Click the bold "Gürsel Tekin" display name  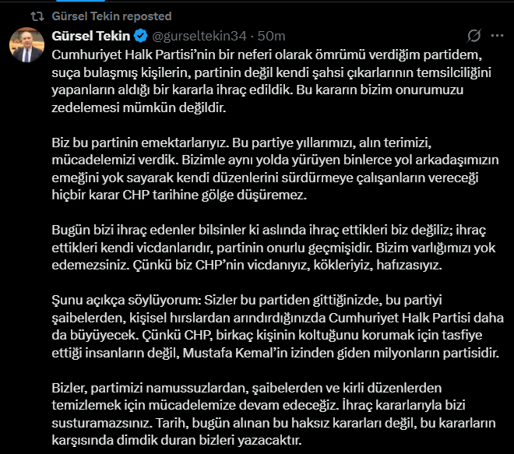[91, 36]
